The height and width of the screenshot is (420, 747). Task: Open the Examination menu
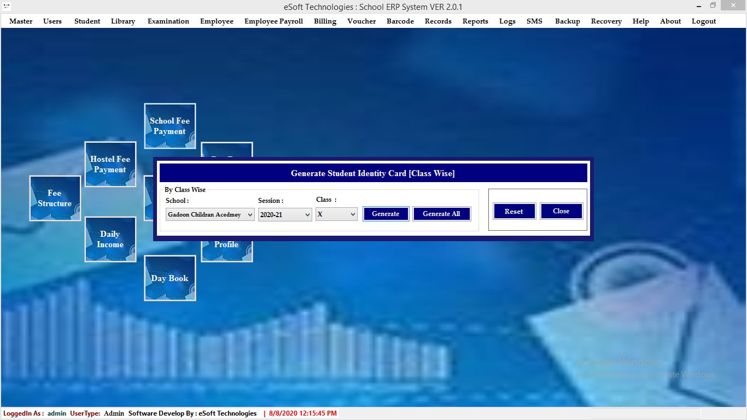168,21
